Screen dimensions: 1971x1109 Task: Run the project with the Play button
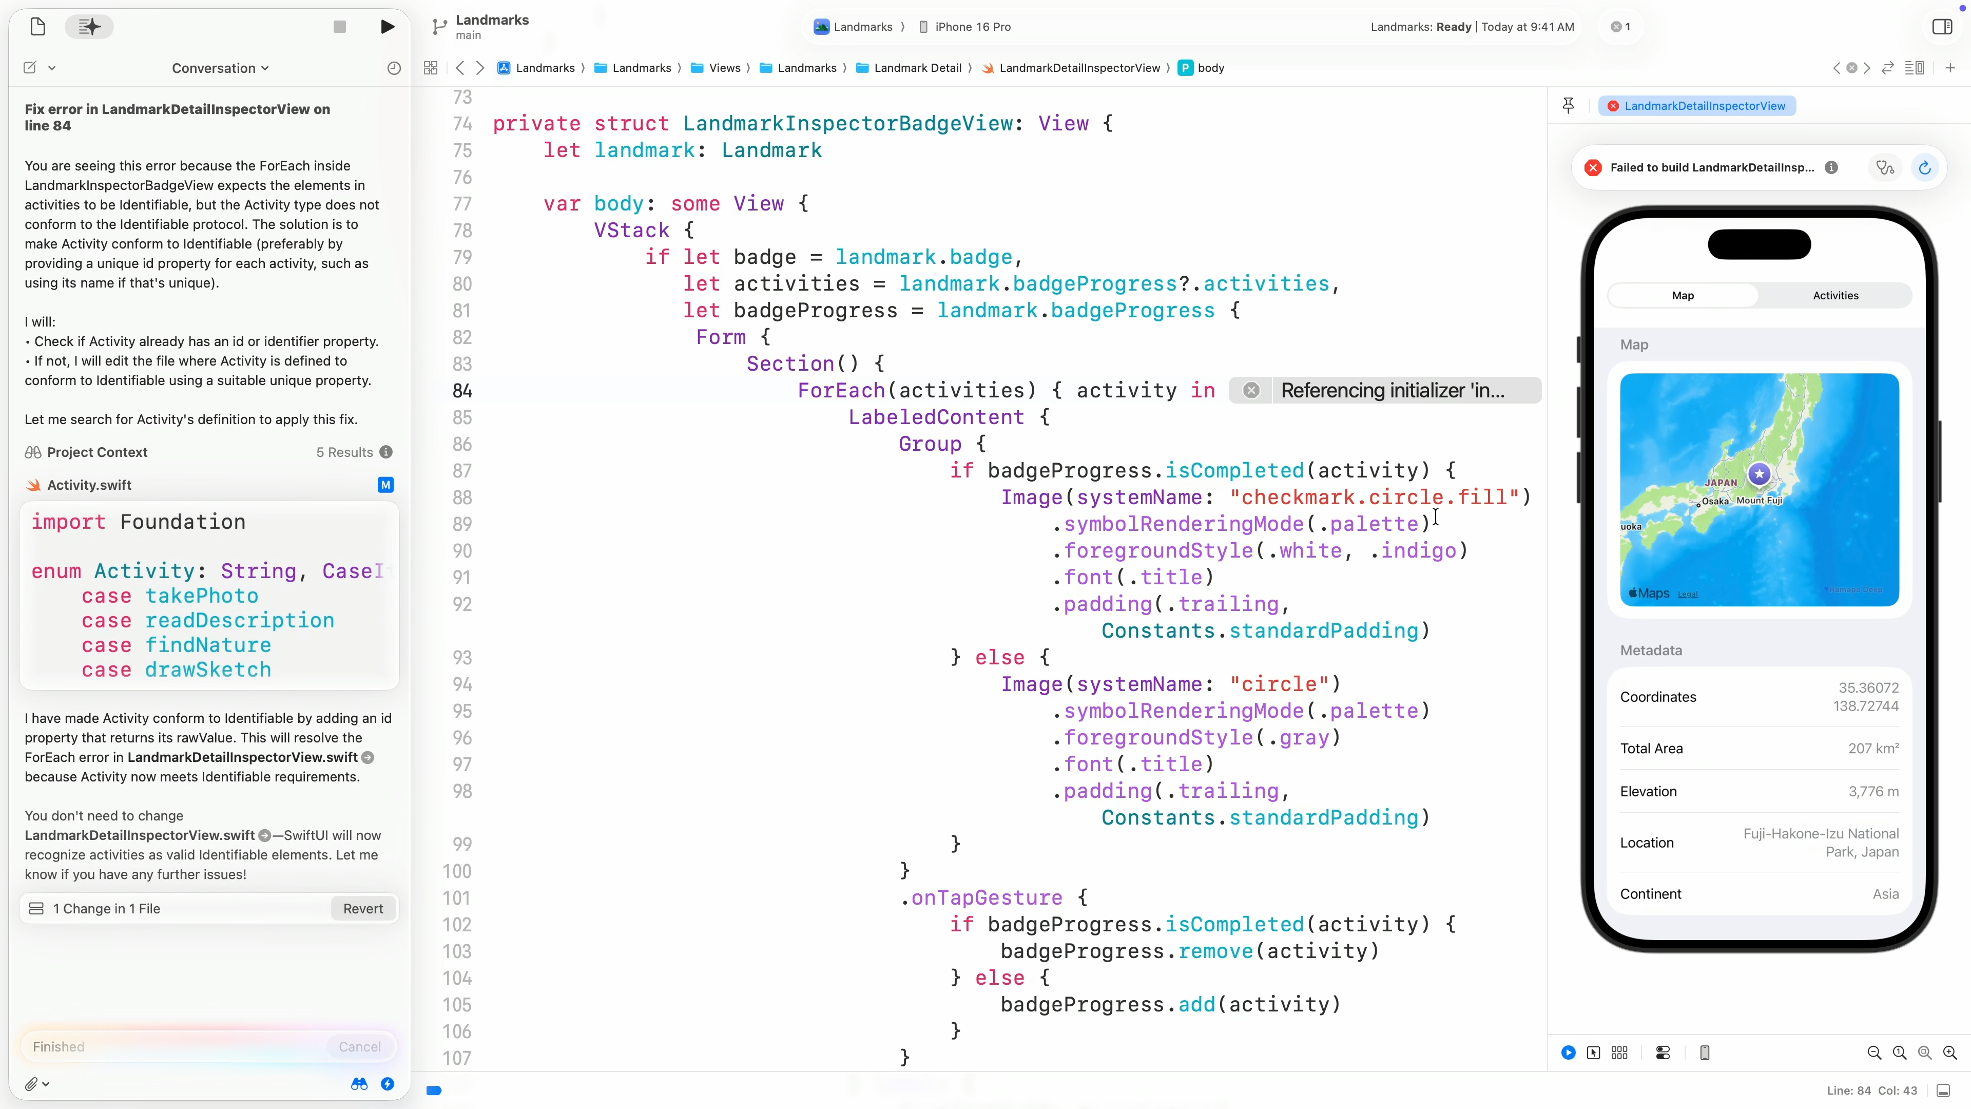[x=387, y=27]
